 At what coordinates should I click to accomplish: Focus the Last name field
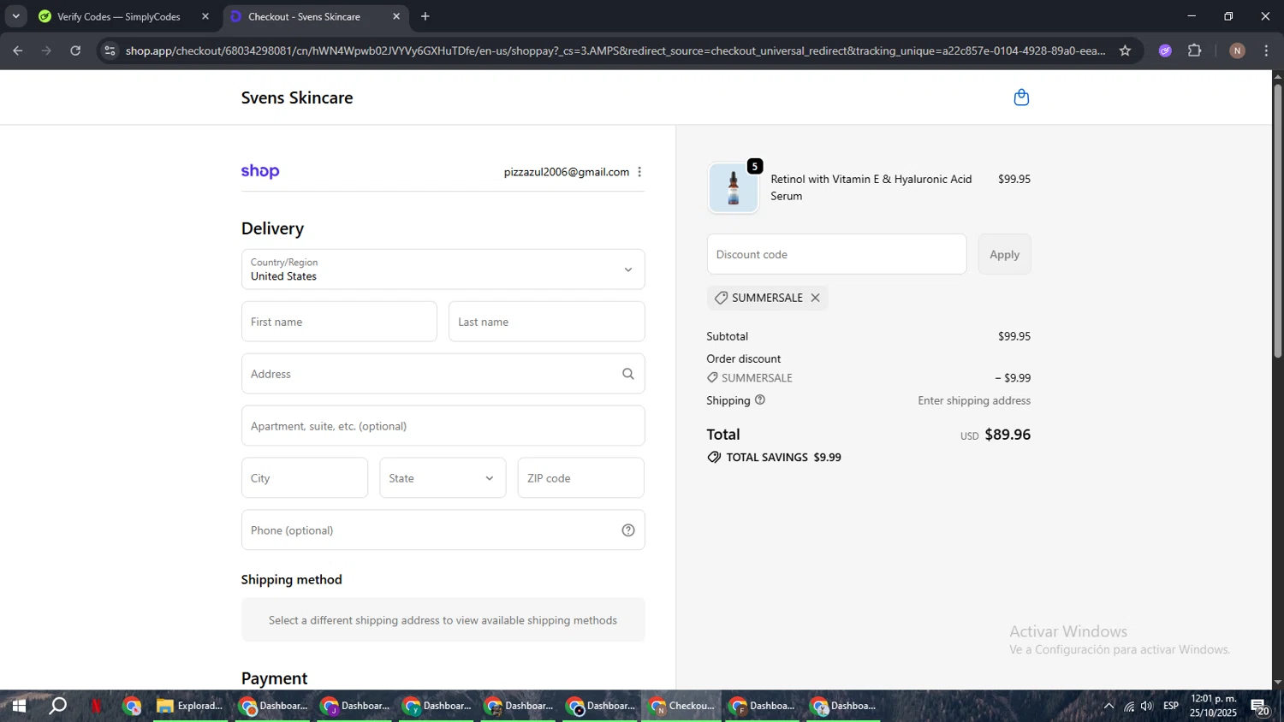546,322
